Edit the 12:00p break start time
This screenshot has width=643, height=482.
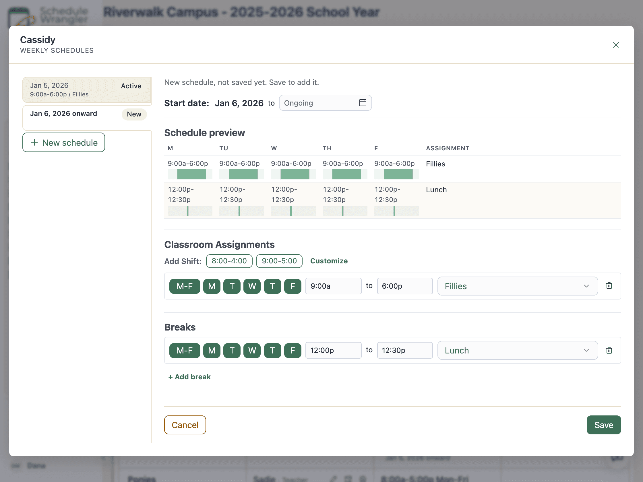tap(333, 350)
